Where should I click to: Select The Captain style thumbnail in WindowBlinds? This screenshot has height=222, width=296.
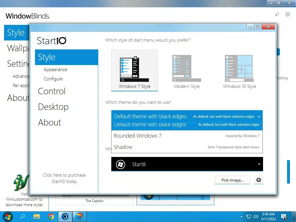pyautogui.click(x=95, y=201)
